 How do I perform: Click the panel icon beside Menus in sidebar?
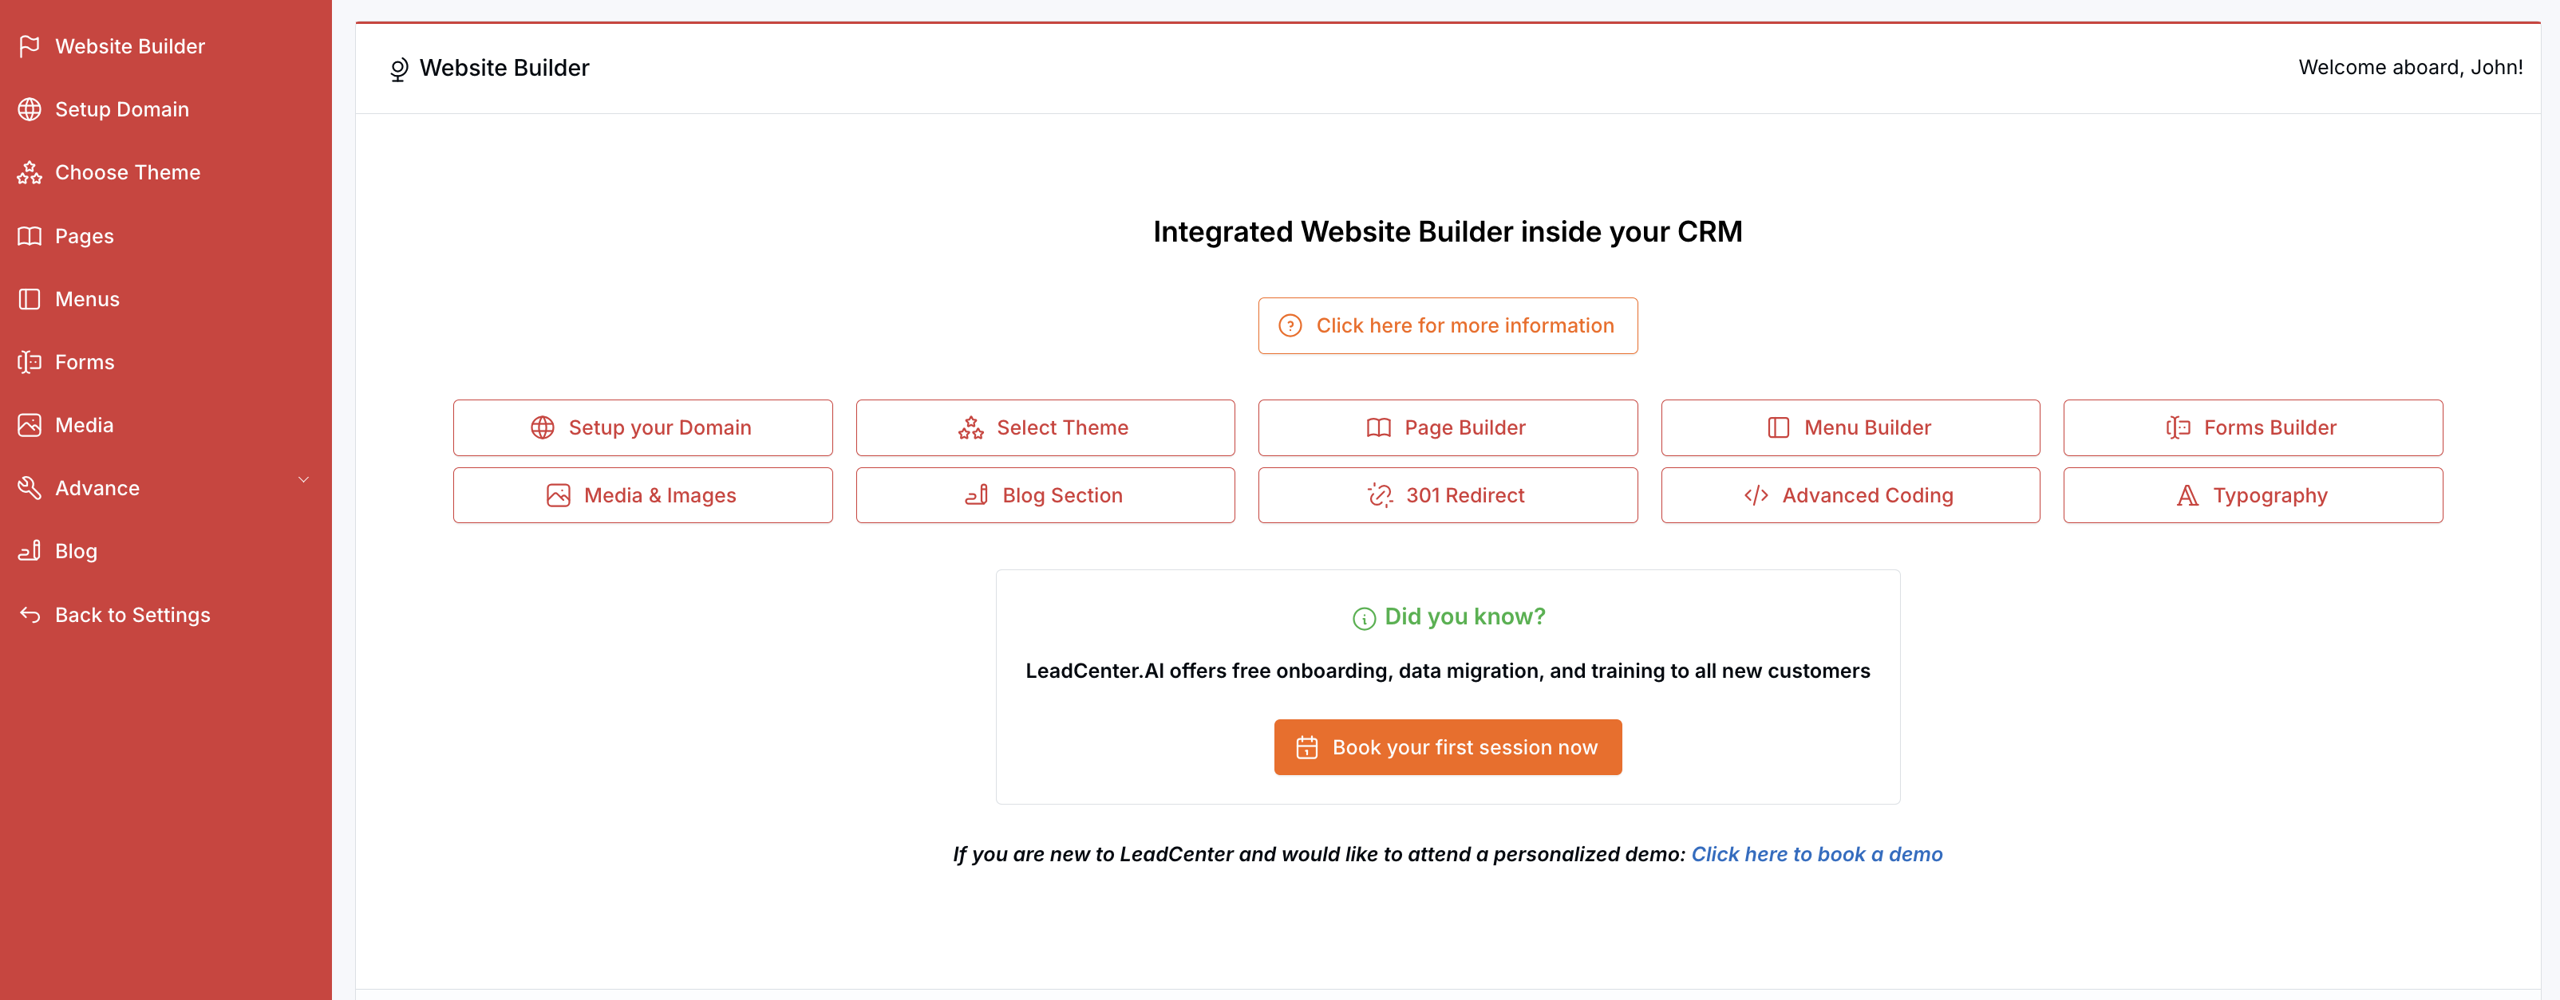30,299
